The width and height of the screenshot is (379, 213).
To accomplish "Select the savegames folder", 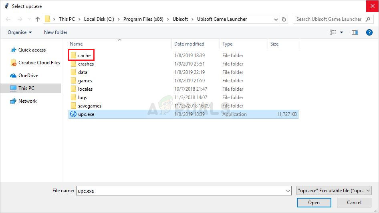I will tap(90, 106).
